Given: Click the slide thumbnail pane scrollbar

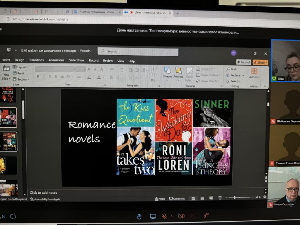Looking at the screenshot, I should pos(23,109).
